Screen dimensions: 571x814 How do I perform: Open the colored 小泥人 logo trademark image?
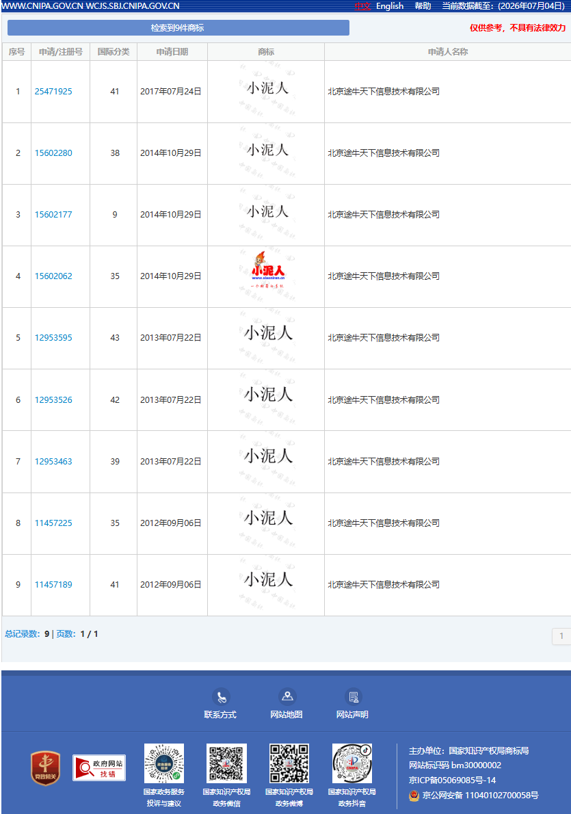tap(268, 276)
